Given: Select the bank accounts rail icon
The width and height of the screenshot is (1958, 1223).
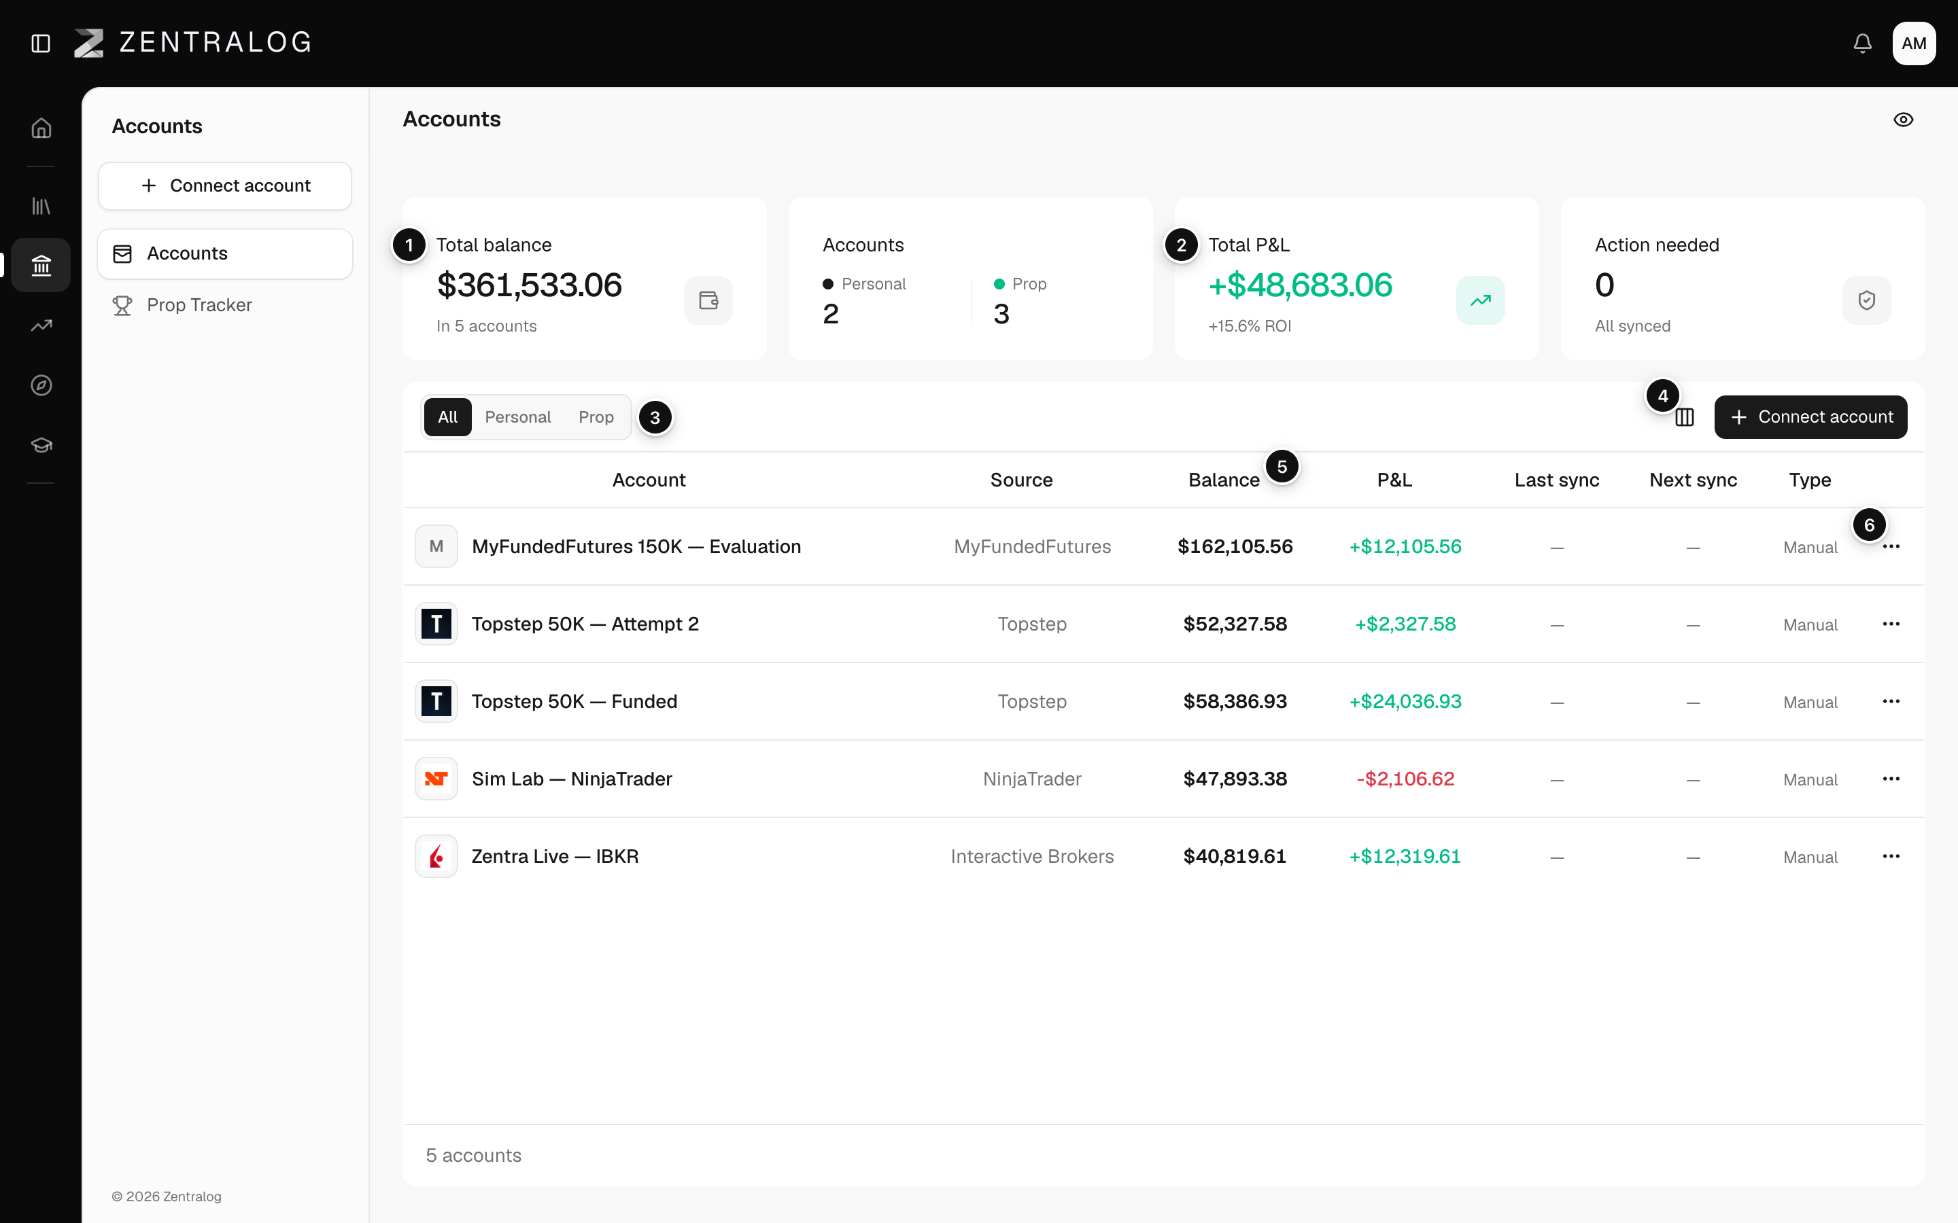Looking at the screenshot, I should click(x=41, y=265).
